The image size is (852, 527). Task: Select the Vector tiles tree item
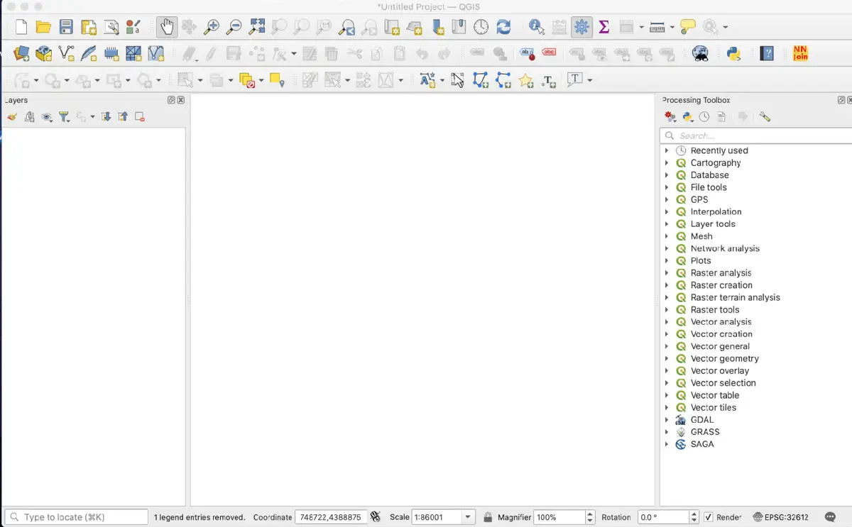713,407
